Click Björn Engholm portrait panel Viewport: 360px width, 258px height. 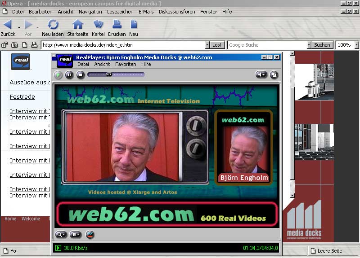click(243, 148)
